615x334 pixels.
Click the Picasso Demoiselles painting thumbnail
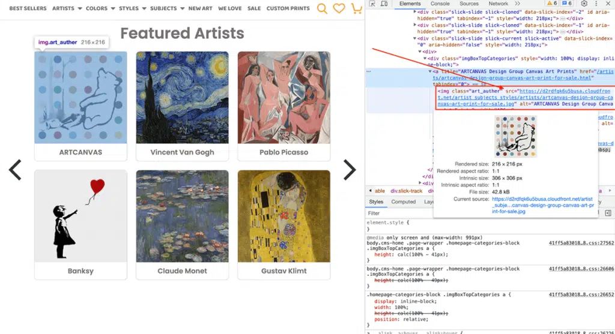coord(283,98)
